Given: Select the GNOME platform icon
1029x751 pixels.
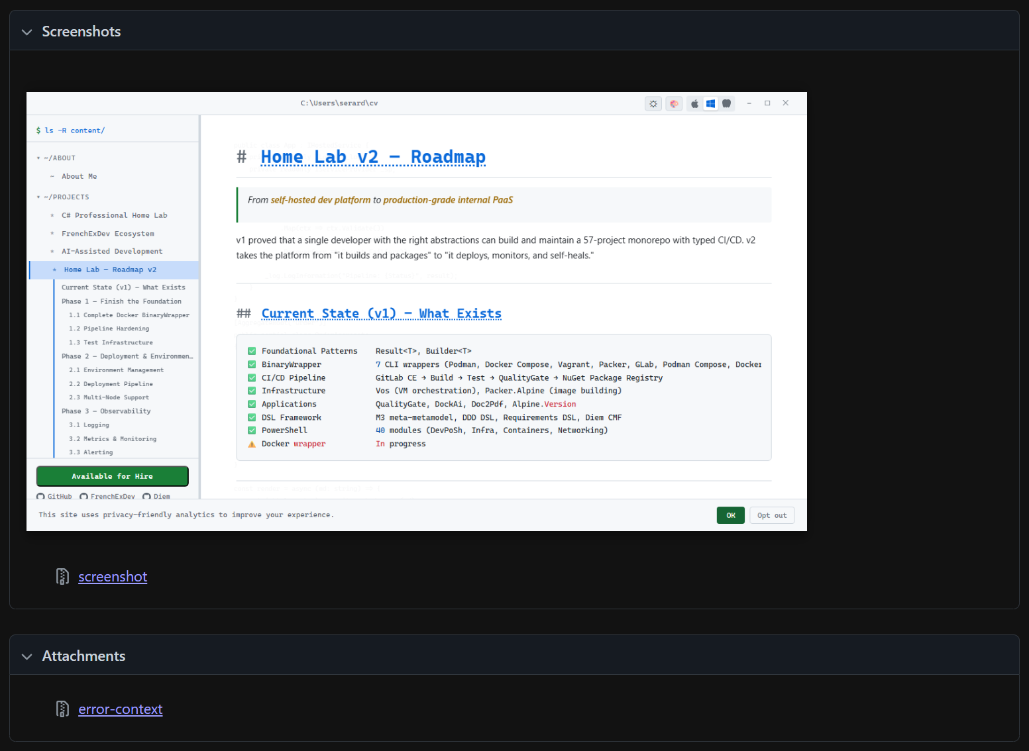Looking at the screenshot, I should tap(726, 103).
